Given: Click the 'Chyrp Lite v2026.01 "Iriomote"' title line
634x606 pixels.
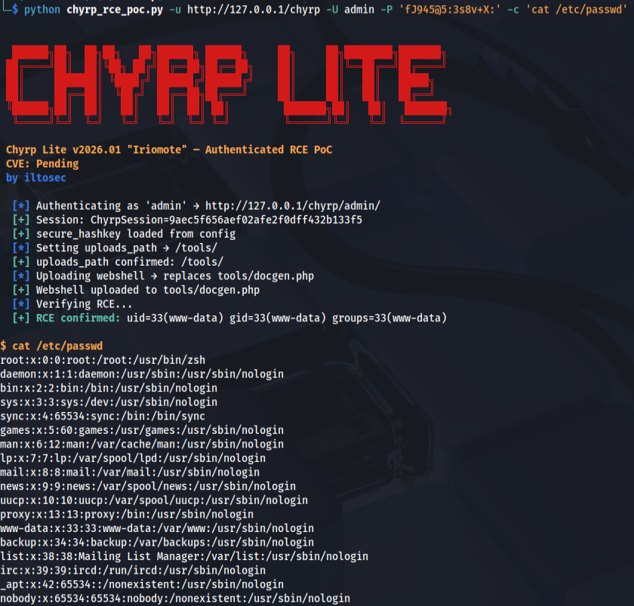Looking at the screenshot, I should (169, 149).
